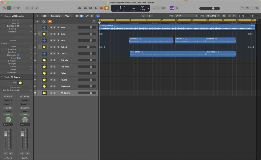The height and width of the screenshot is (160, 261).
Task: Click the Fast Forward transport button
Action: pos(85,8)
